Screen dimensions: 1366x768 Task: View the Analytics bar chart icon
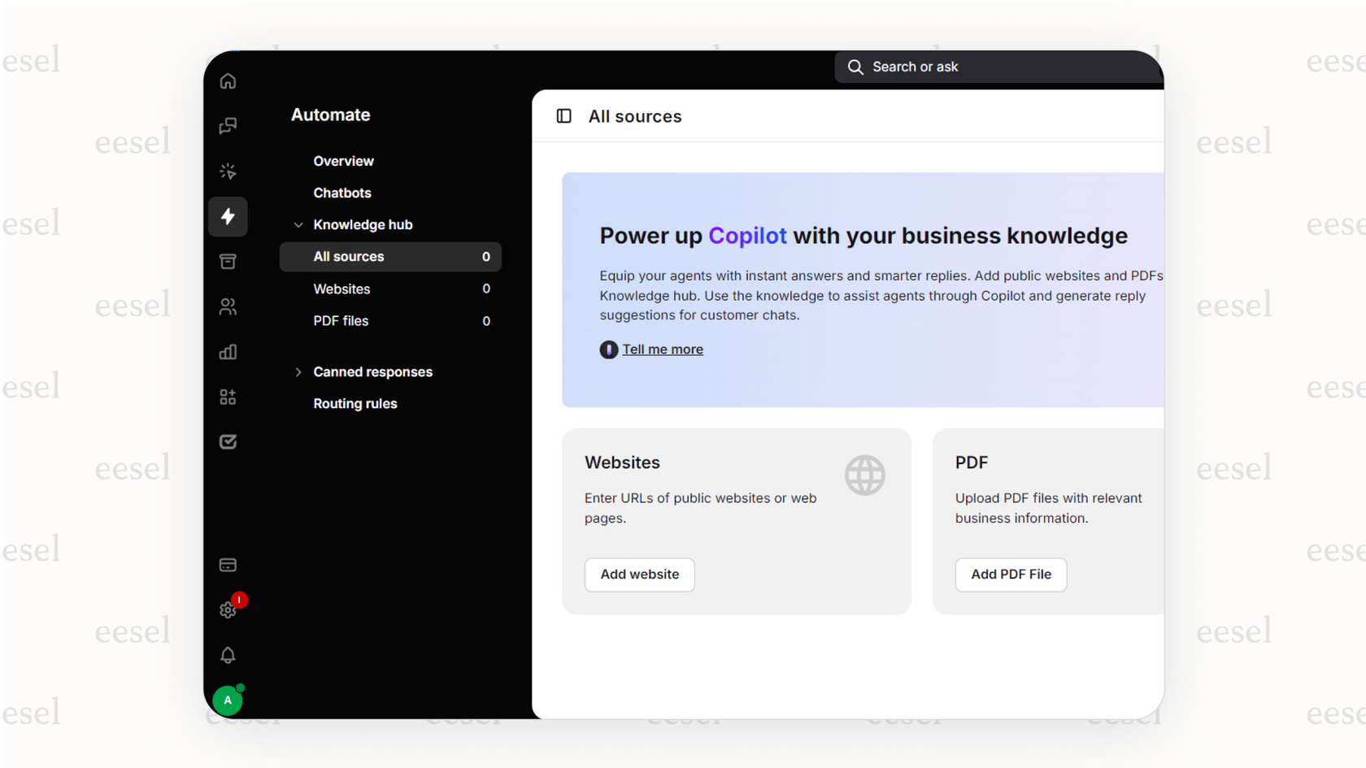pyautogui.click(x=228, y=352)
